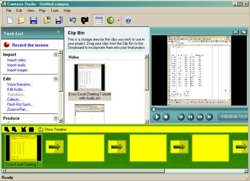Open the Edit menu
250x181 pixels.
pos(19,11)
